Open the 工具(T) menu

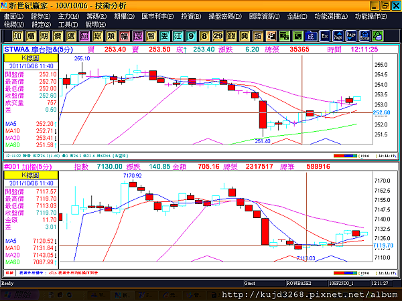68,25
